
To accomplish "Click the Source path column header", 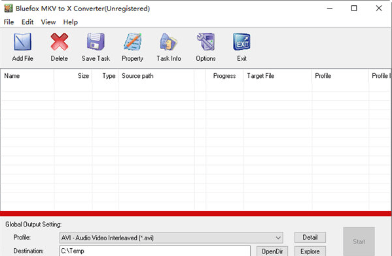I will [156, 76].
